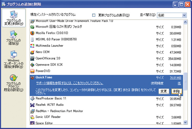This screenshot has height=129, width=192.
Task: Click the Openwave SDK 6.2K icon
Action: [32, 65]
